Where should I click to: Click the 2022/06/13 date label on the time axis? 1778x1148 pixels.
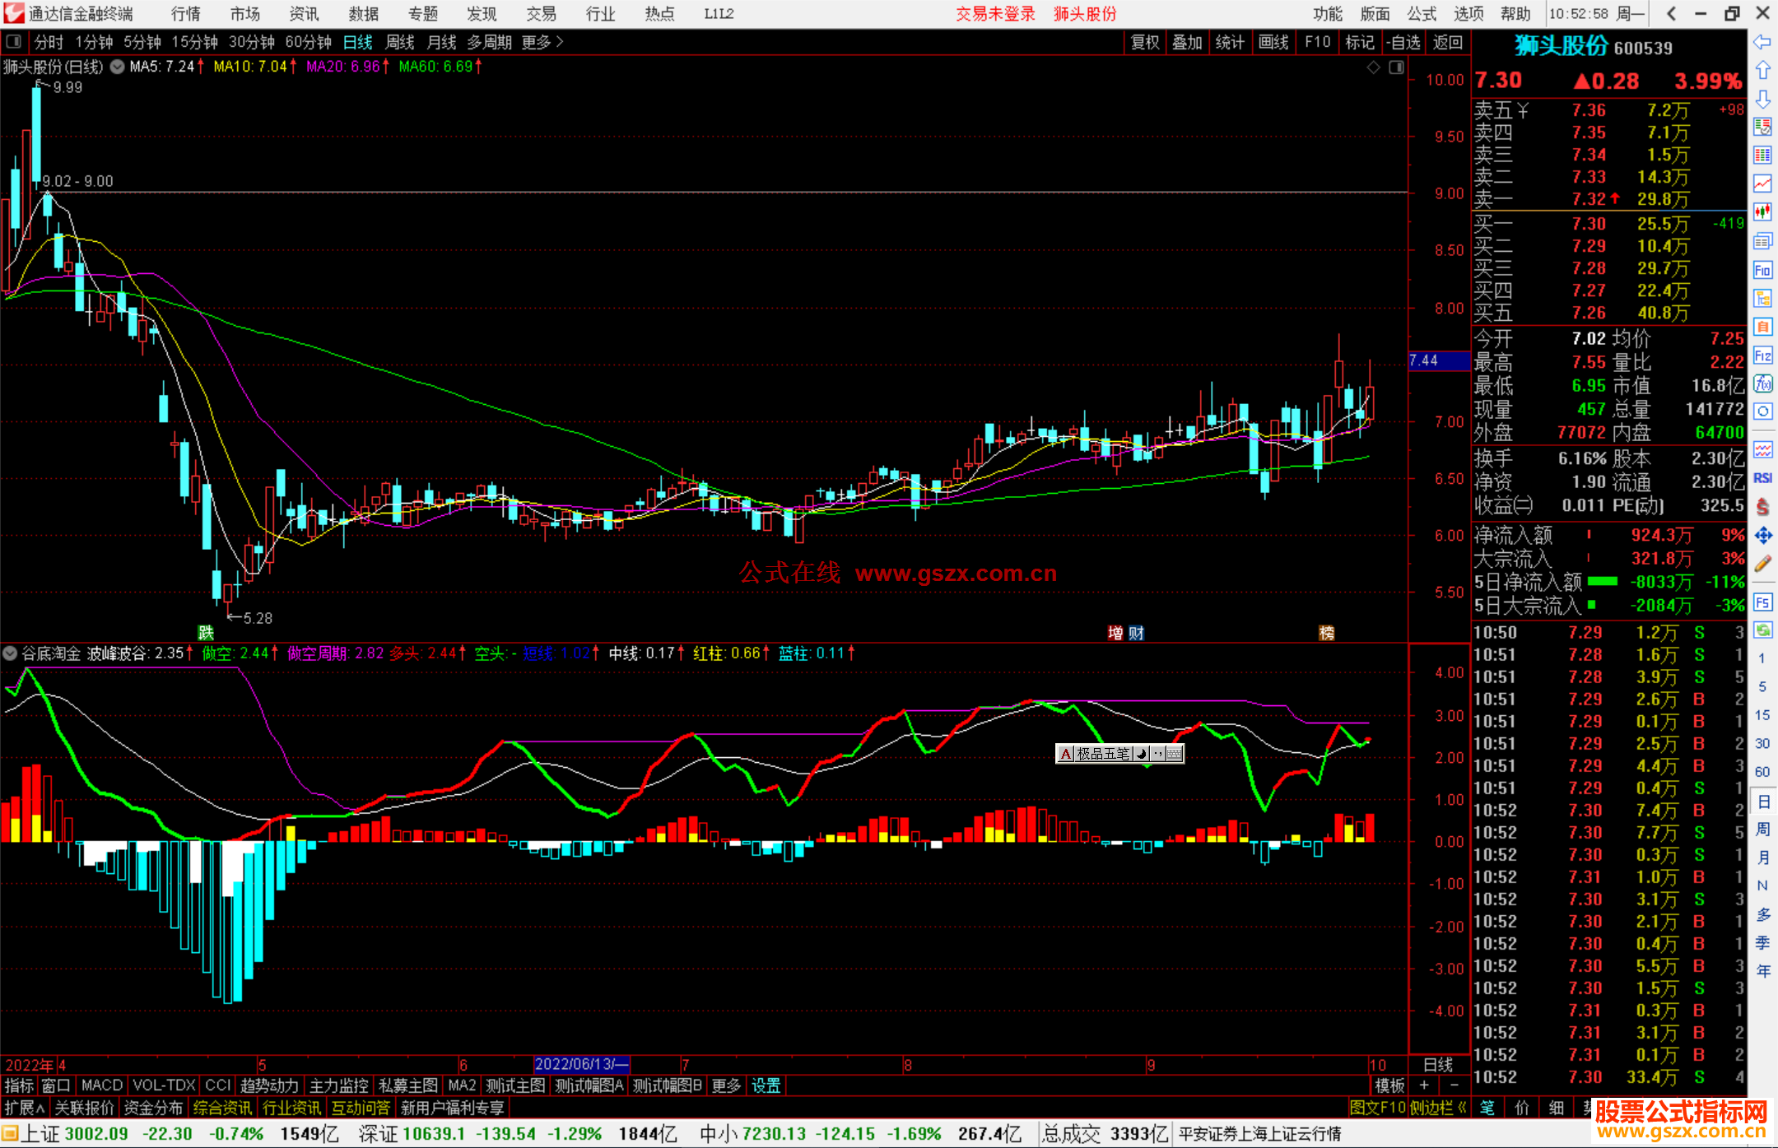coord(582,1065)
